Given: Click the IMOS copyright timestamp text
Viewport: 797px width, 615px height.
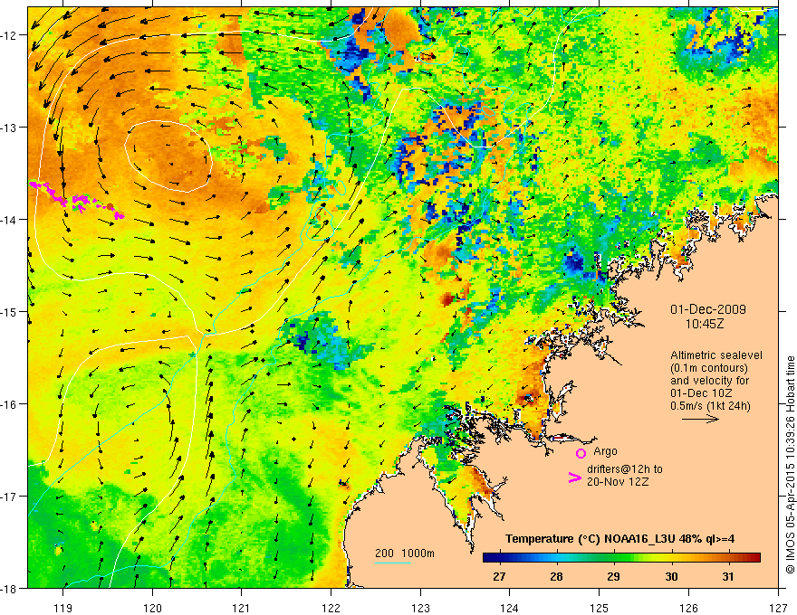Looking at the screenshot, I should tap(790, 466).
